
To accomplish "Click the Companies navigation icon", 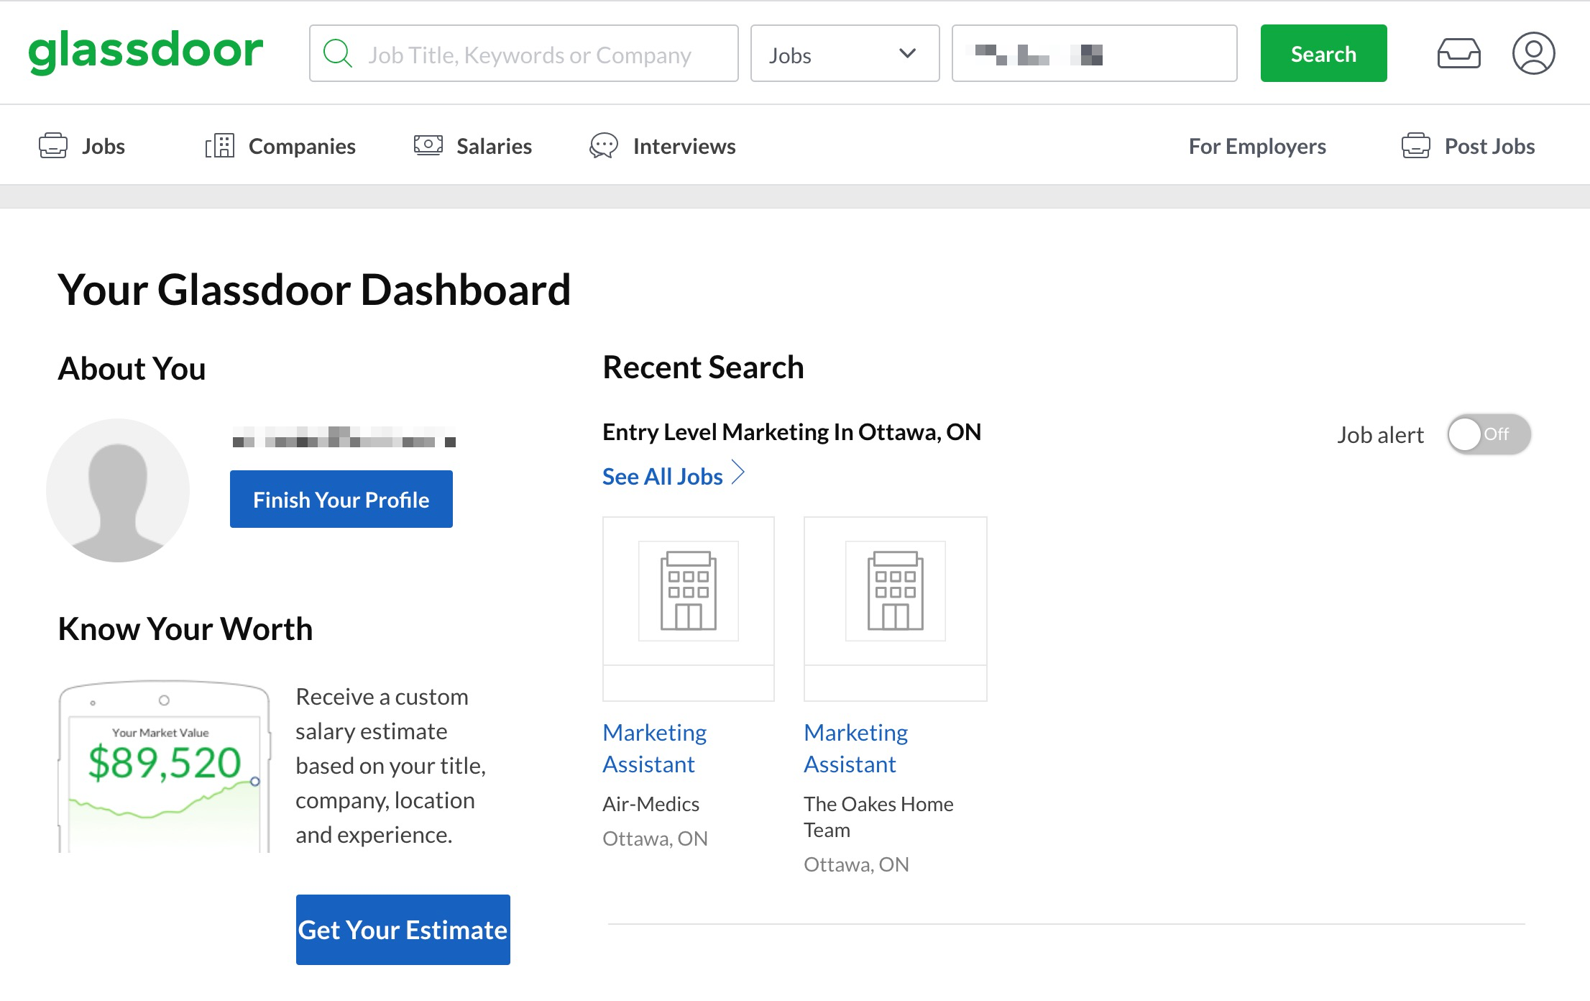I will click(219, 145).
